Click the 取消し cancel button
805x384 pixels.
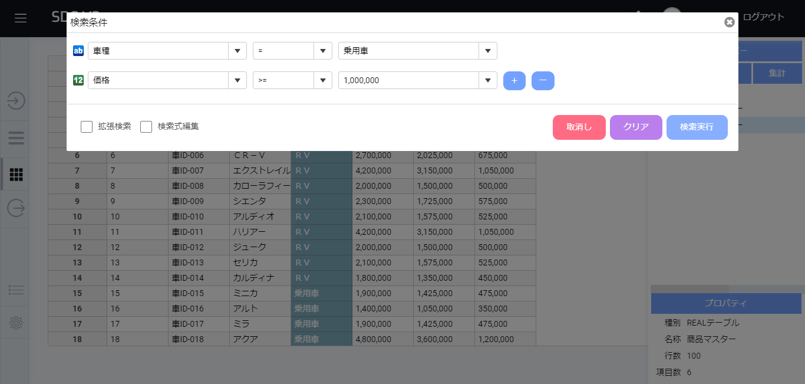coord(579,127)
